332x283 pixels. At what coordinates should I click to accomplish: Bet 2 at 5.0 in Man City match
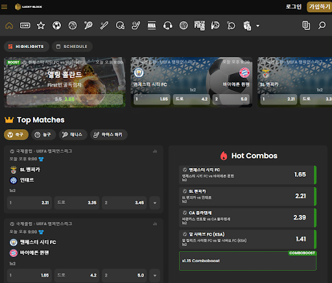(124, 275)
